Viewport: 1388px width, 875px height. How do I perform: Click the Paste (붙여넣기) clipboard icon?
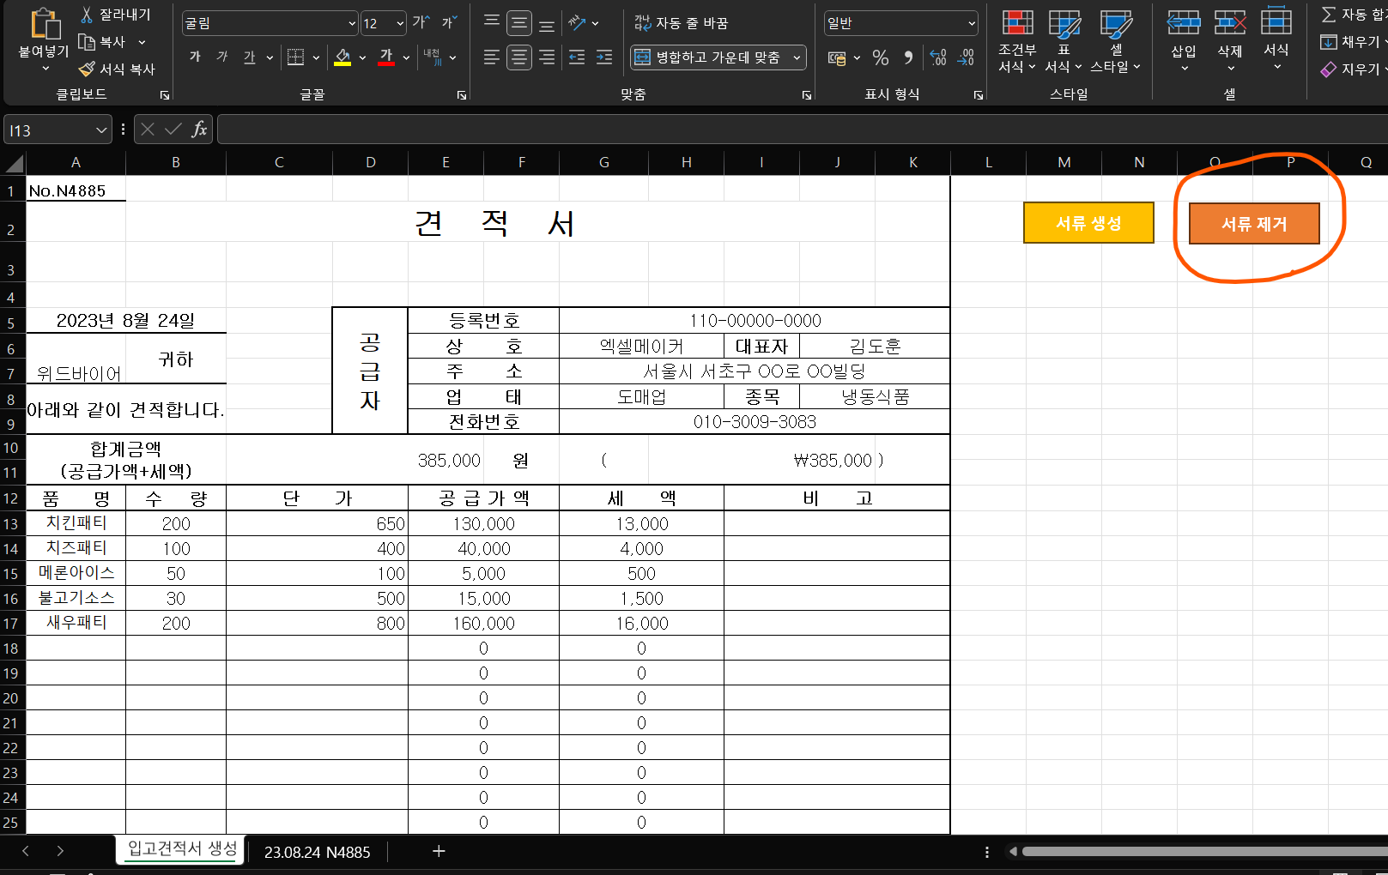(45, 24)
